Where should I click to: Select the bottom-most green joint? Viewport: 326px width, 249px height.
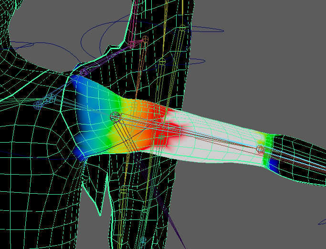click(142, 239)
